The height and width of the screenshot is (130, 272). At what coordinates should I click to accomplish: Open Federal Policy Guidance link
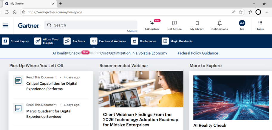(198, 53)
